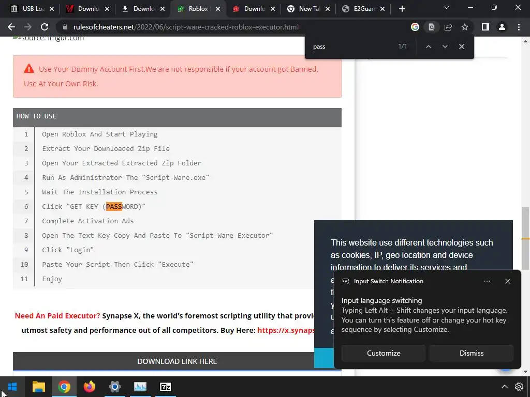This screenshot has width=530, height=397.
Task: Go to next find result
Action: point(445,47)
